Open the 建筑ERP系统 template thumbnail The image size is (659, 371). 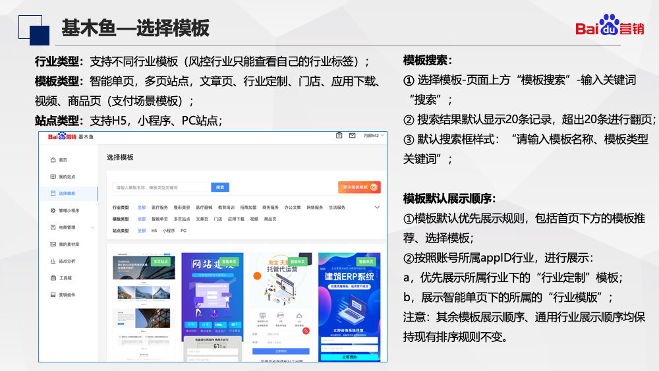coord(349,306)
